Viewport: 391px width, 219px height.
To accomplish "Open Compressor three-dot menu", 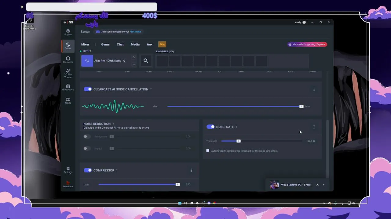I will (x=191, y=170).
